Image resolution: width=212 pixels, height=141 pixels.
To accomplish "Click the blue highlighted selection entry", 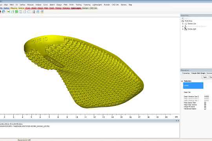I will pyautogui.click(x=193, y=85).
